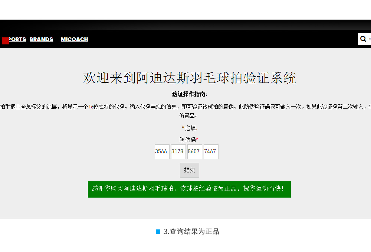Click the page title 欢迎来到阿迪达斯羽毛球拍验证系统
Screen dimensions: 371x252
190,78
